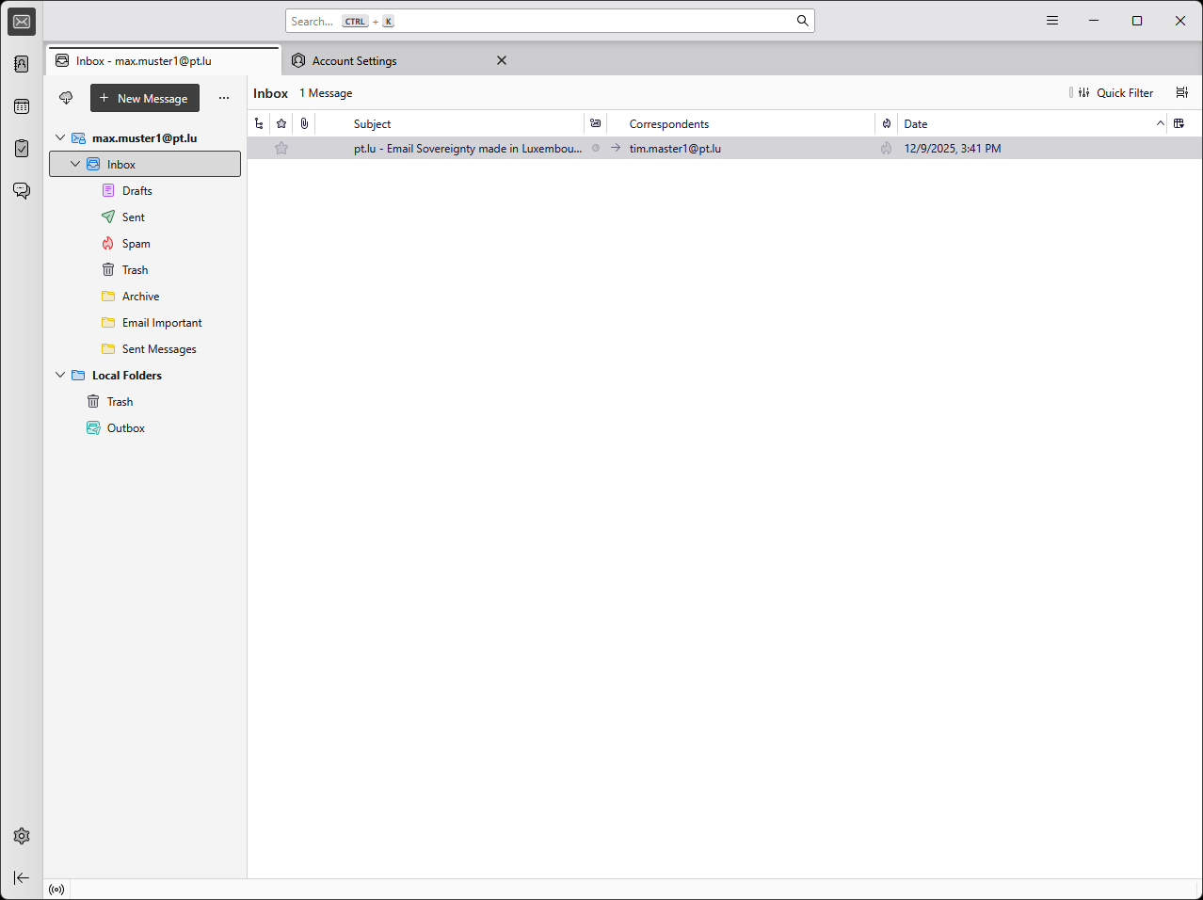Open the Tasks space icon
The image size is (1203, 900).
(x=22, y=149)
